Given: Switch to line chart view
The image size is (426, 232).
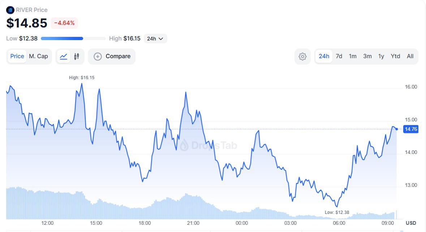Looking at the screenshot, I should (x=64, y=56).
